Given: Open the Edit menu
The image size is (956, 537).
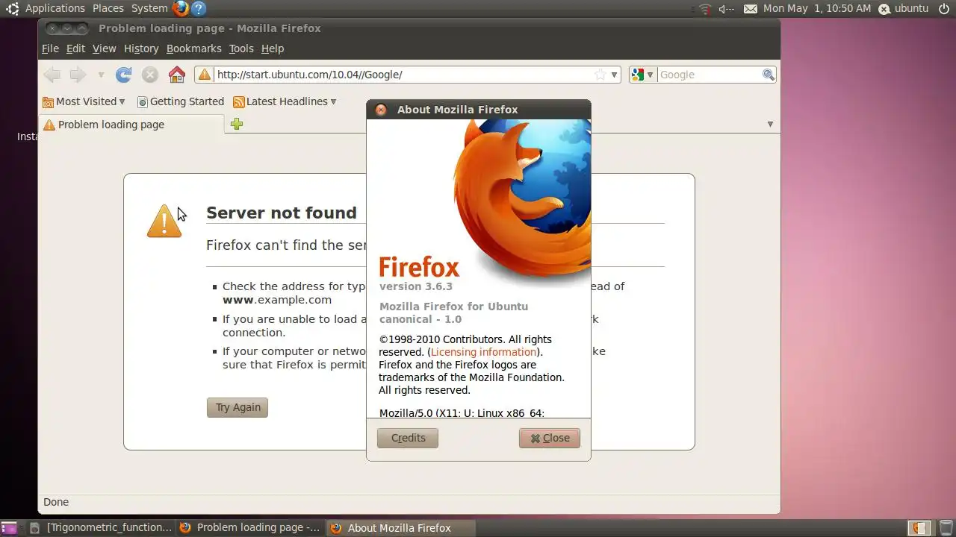Looking at the screenshot, I should tap(75, 48).
